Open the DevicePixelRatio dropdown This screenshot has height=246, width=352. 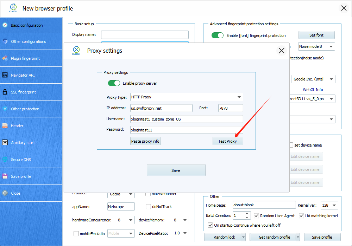pyautogui.click(x=181, y=233)
